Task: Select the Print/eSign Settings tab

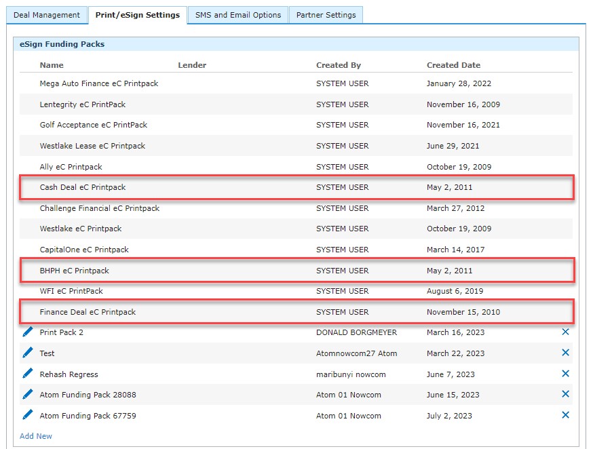Action: pos(138,15)
